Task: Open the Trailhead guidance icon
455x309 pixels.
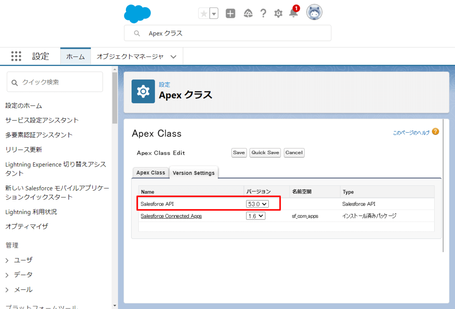Action: click(248, 14)
